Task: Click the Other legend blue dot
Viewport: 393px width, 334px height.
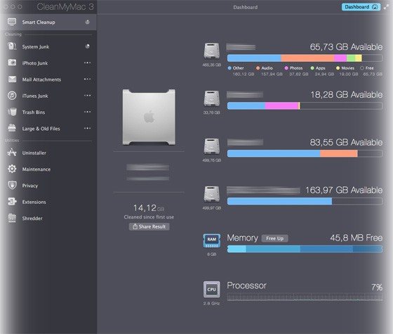Action: click(x=229, y=68)
